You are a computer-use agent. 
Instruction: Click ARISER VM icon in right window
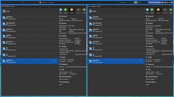point(91,36)
